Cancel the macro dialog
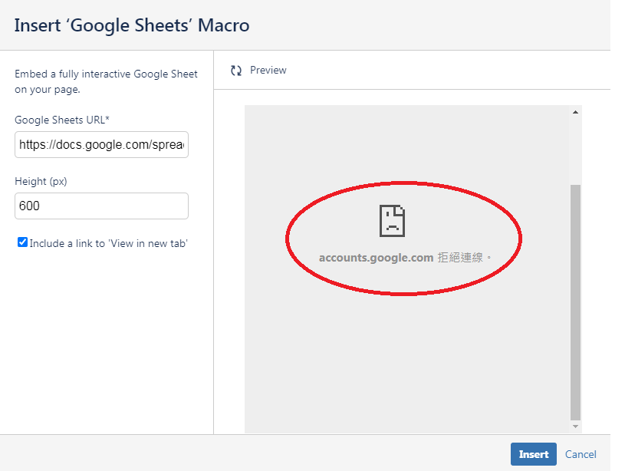Image resolution: width=625 pixels, height=471 pixels. [x=581, y=454]
